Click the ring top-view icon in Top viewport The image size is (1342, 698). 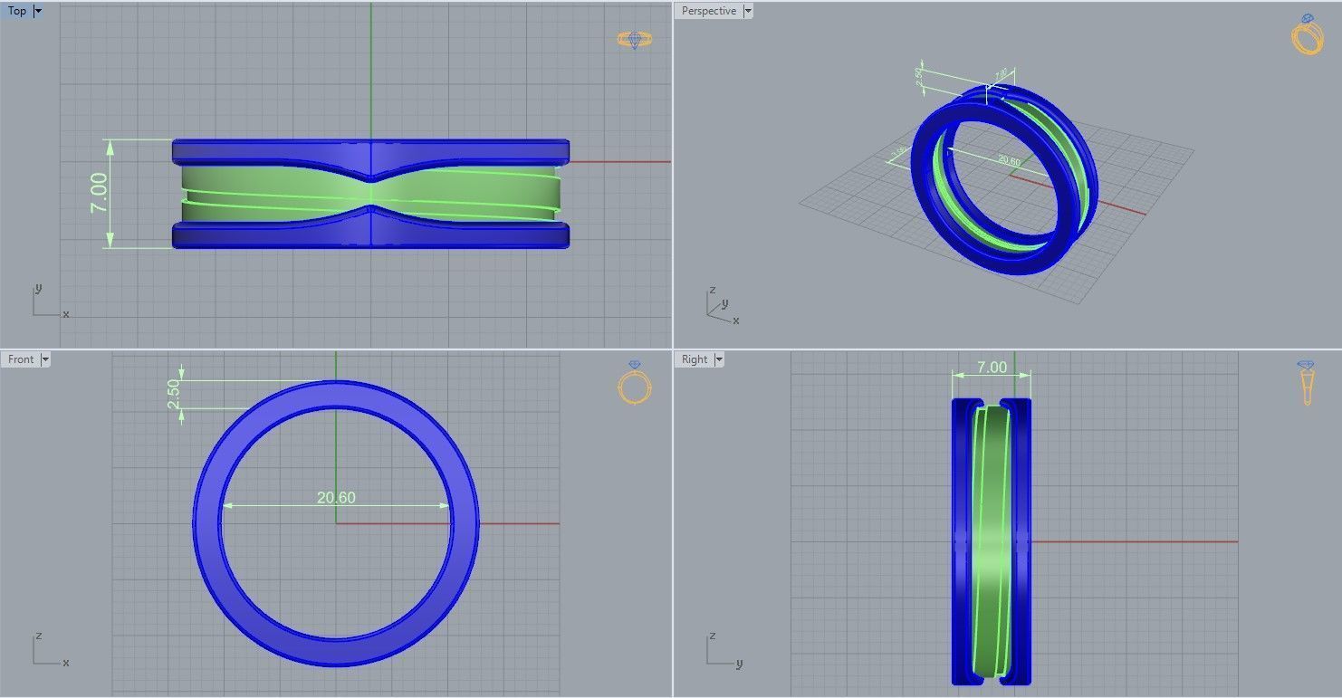click(x=635, y=39)
